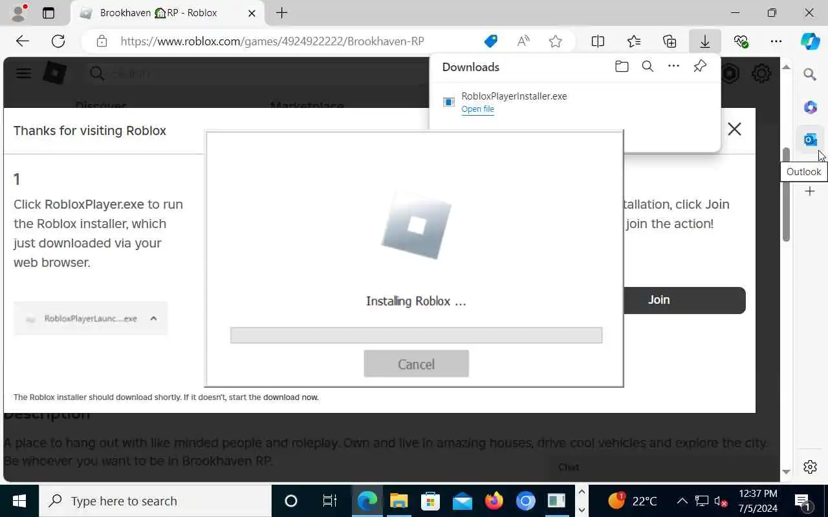Open sidebar Search icon

click(810, 74)
